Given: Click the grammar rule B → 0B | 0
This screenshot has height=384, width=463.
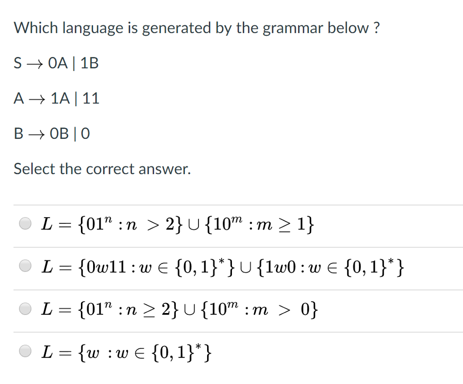Looking at the screenshot, I should coord(52,133).
